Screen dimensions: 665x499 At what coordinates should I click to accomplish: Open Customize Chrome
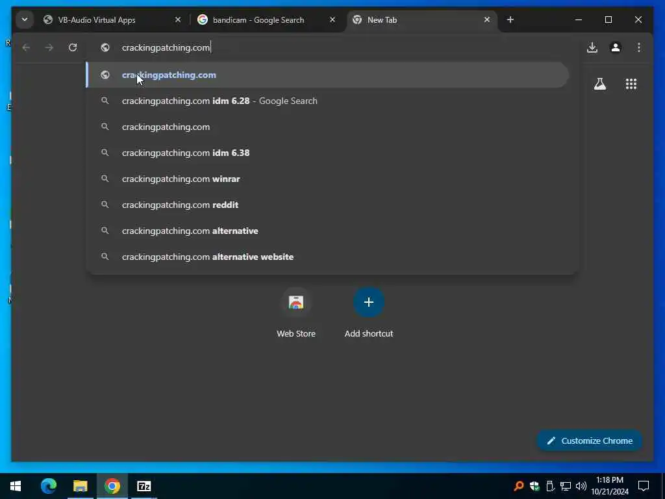[x=590, y=441]
